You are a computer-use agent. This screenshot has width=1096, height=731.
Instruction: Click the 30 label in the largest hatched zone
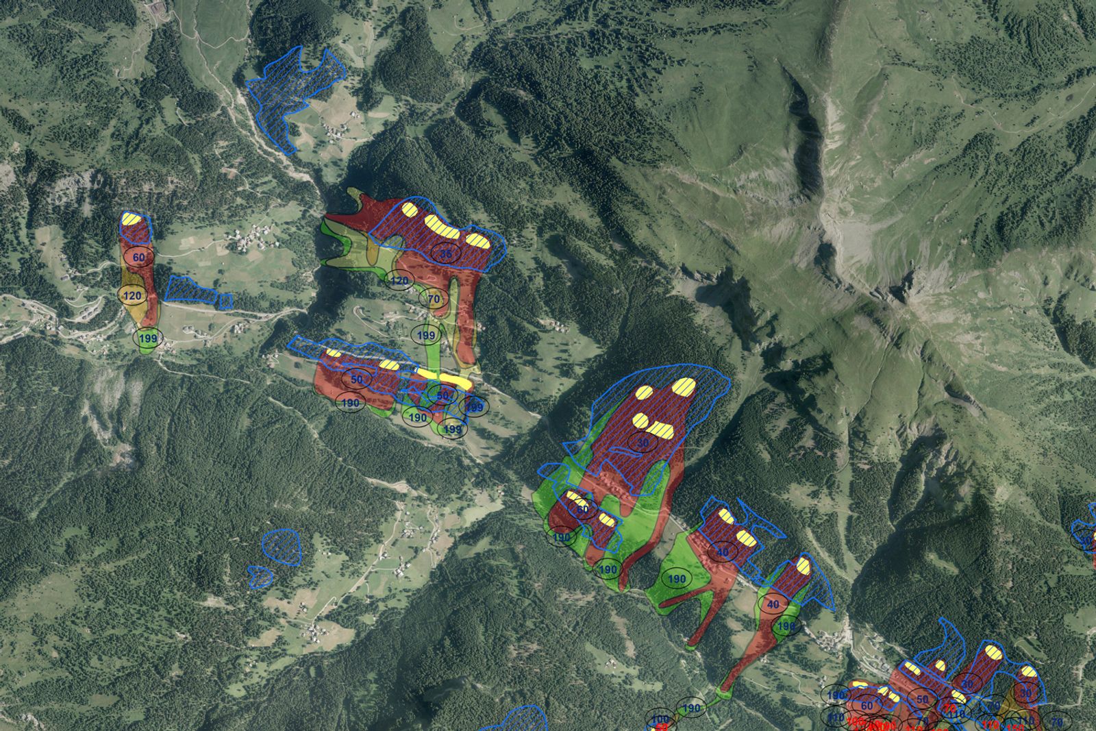pos(643,443)
